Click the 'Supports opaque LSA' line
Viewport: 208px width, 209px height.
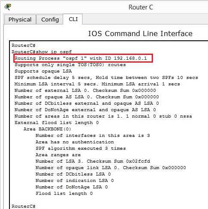[x=43, y=71]
